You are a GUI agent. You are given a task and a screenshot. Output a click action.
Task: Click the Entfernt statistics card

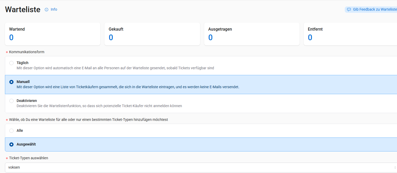click(x=350, y=34)
